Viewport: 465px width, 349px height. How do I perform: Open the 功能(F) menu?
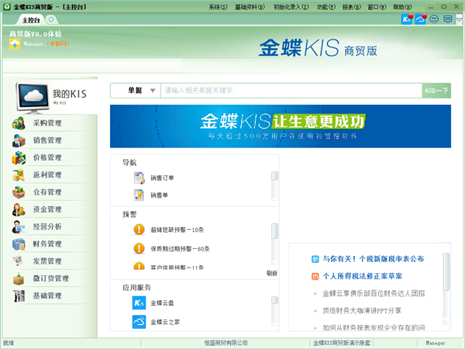pos(326,7)
